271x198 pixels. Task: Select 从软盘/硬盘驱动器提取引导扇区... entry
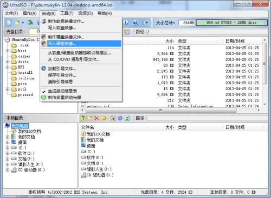tap(81, 53)
